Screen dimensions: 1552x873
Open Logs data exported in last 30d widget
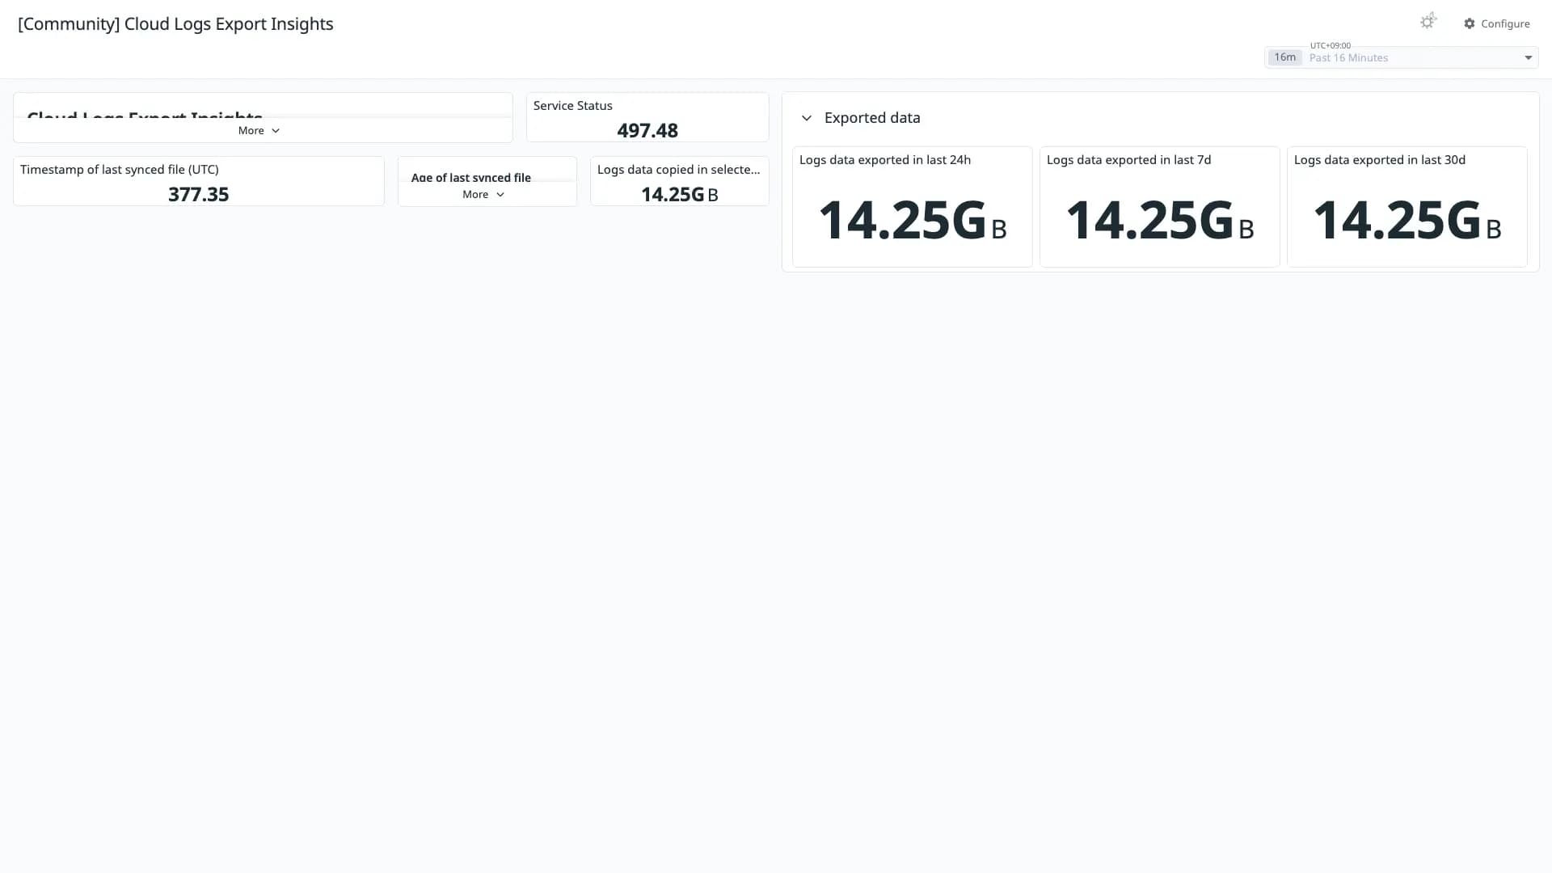[x=1406, y=207]
